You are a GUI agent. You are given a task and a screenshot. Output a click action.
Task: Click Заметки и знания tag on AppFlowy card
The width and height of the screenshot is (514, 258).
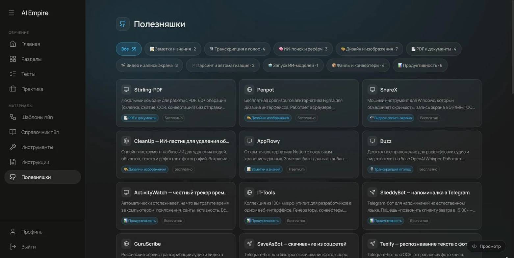264,169
